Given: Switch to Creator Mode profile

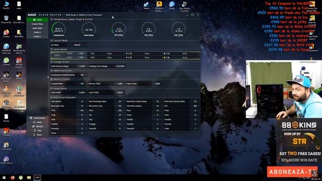Looking at the screenshot, I should pos(37,24).
